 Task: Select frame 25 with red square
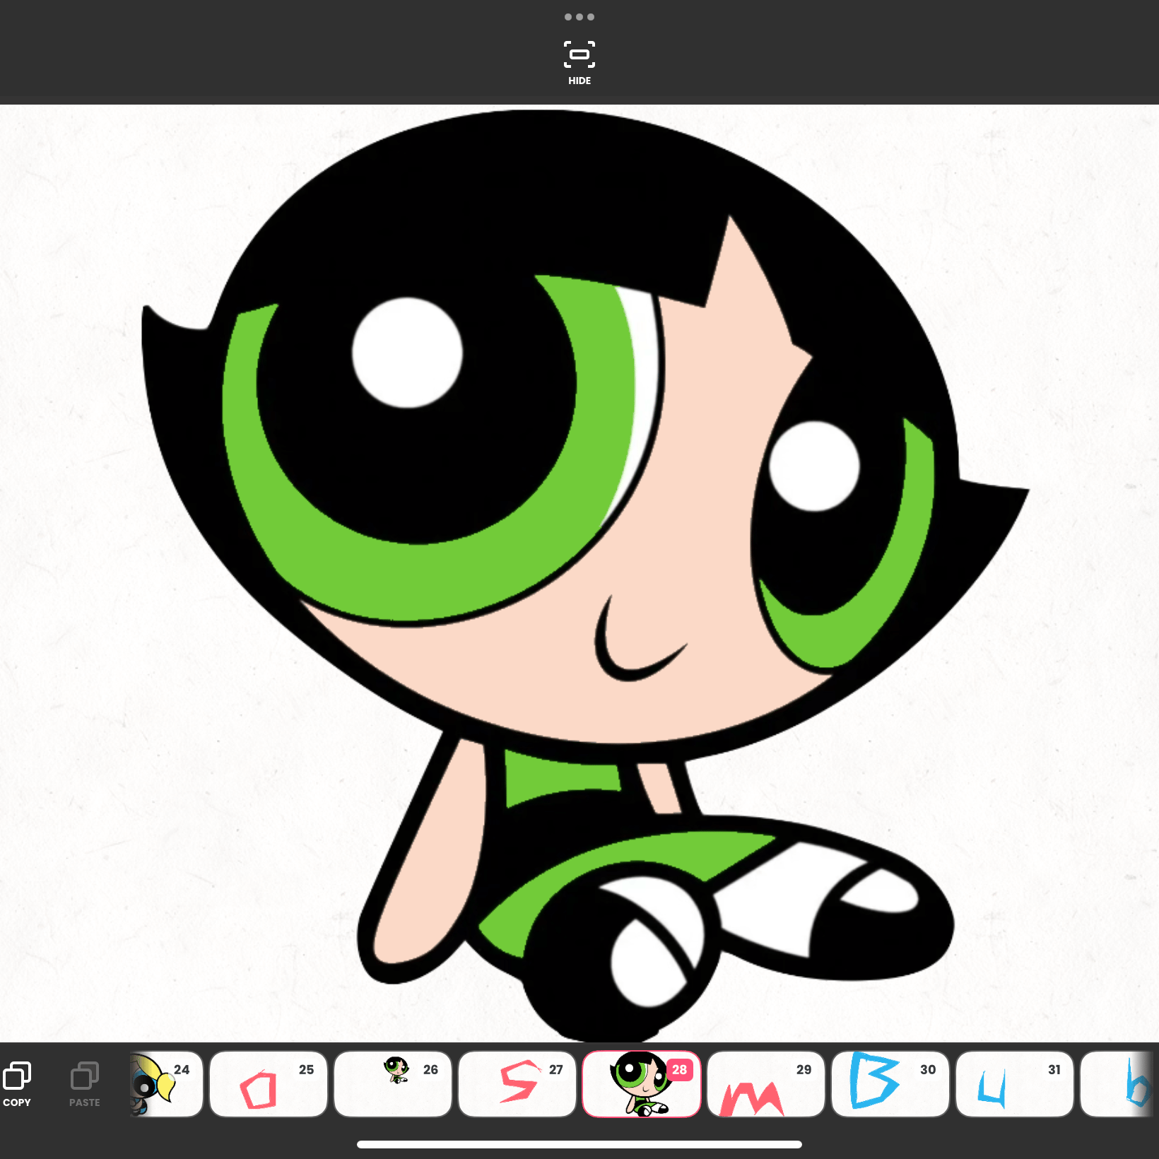click(269, 1084)
